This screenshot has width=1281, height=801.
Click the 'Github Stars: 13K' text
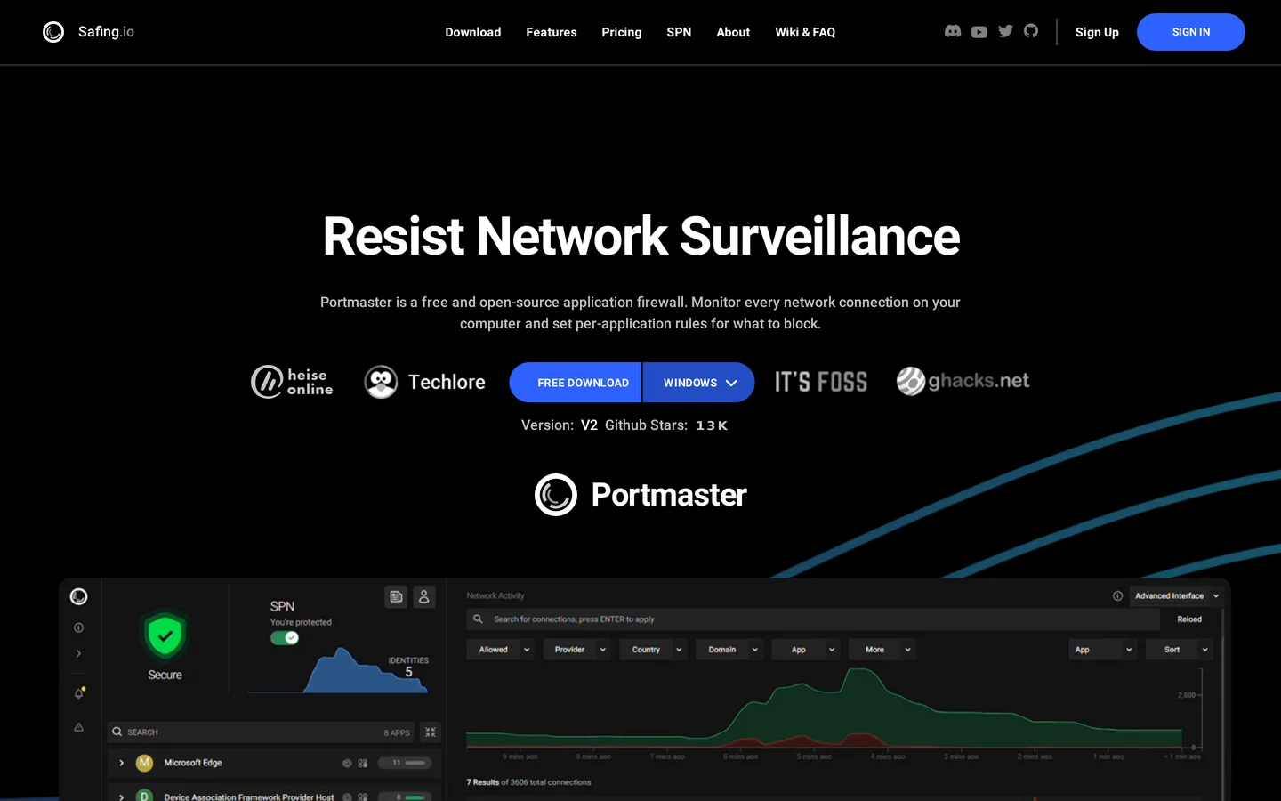pos(666,425)
